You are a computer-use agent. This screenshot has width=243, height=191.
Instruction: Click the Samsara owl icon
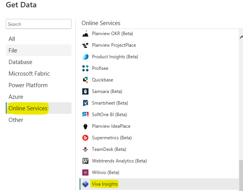(85, 91)
